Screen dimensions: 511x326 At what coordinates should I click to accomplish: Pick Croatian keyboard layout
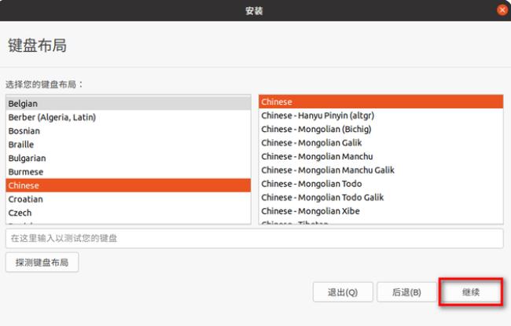click(x=128, y=199)
